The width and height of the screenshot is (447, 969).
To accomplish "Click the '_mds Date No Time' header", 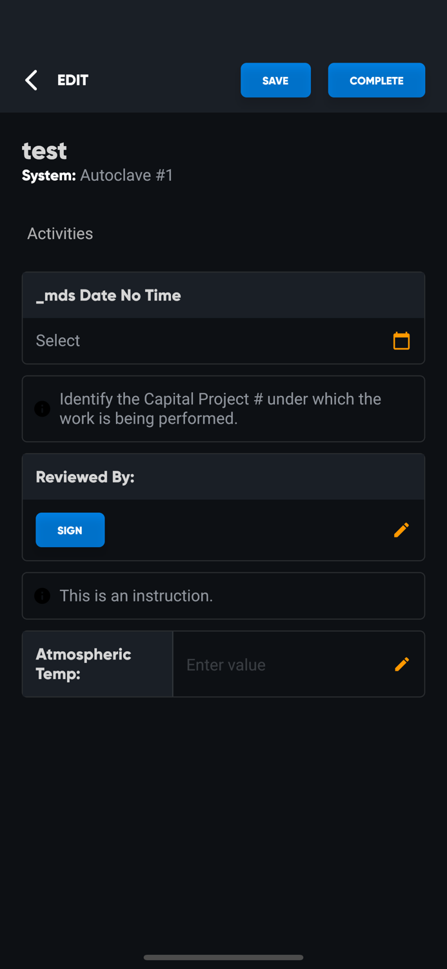I will point(108,296).
